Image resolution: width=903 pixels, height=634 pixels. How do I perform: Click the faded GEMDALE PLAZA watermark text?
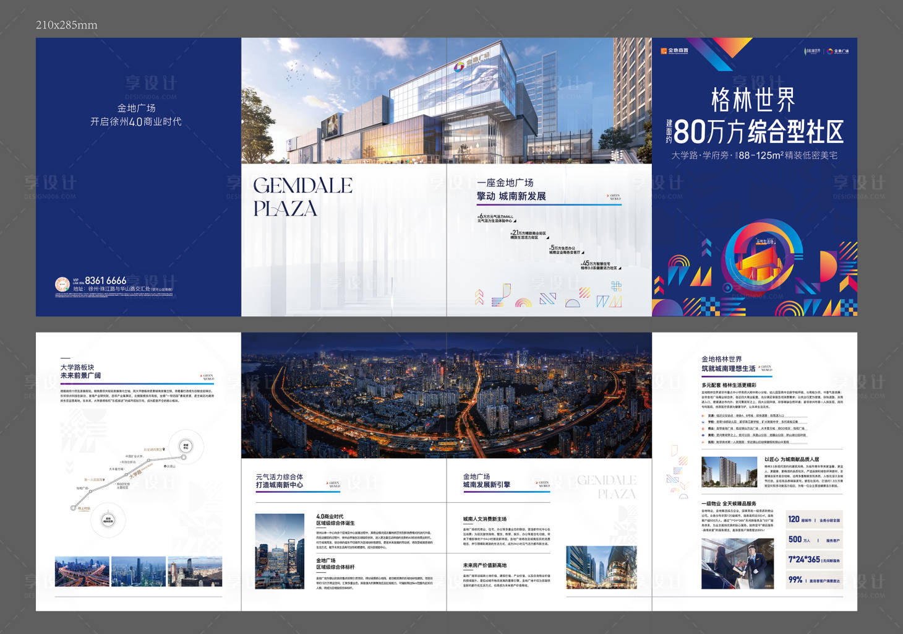(607, 487)
